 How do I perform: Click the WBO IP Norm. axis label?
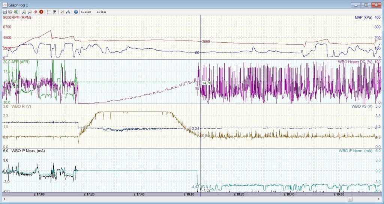point(355,150)
